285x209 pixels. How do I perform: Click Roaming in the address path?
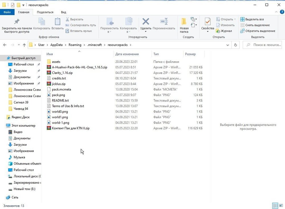point(75,45)
